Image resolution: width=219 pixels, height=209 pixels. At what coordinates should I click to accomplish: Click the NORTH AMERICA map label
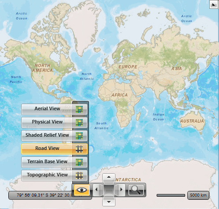point(43,68)
